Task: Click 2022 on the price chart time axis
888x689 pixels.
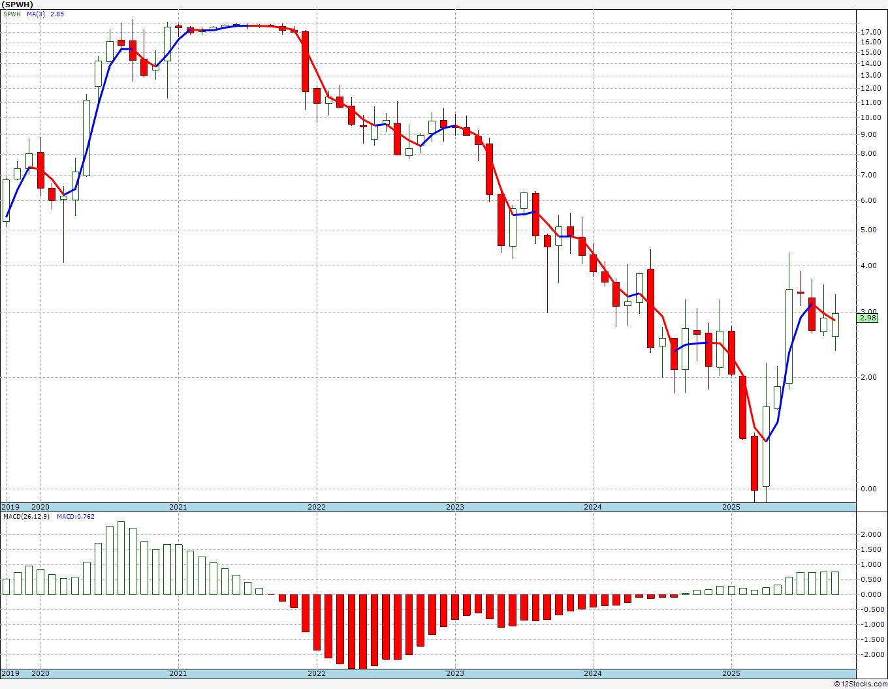Action: click(x=317, y=507)
